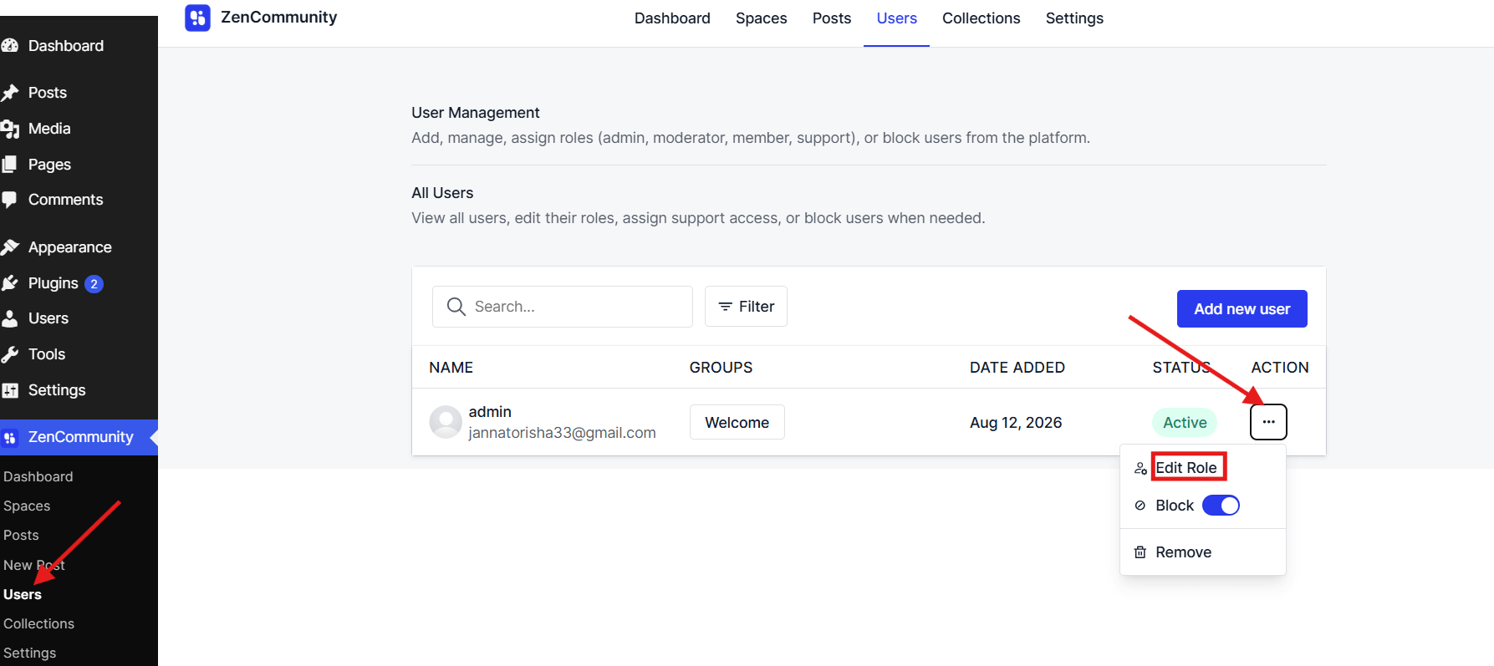Click the ZenCommunity sidebar menu icon
Image resolution: width=1494 pixels, height=666 pixels.
click(10, 437)
